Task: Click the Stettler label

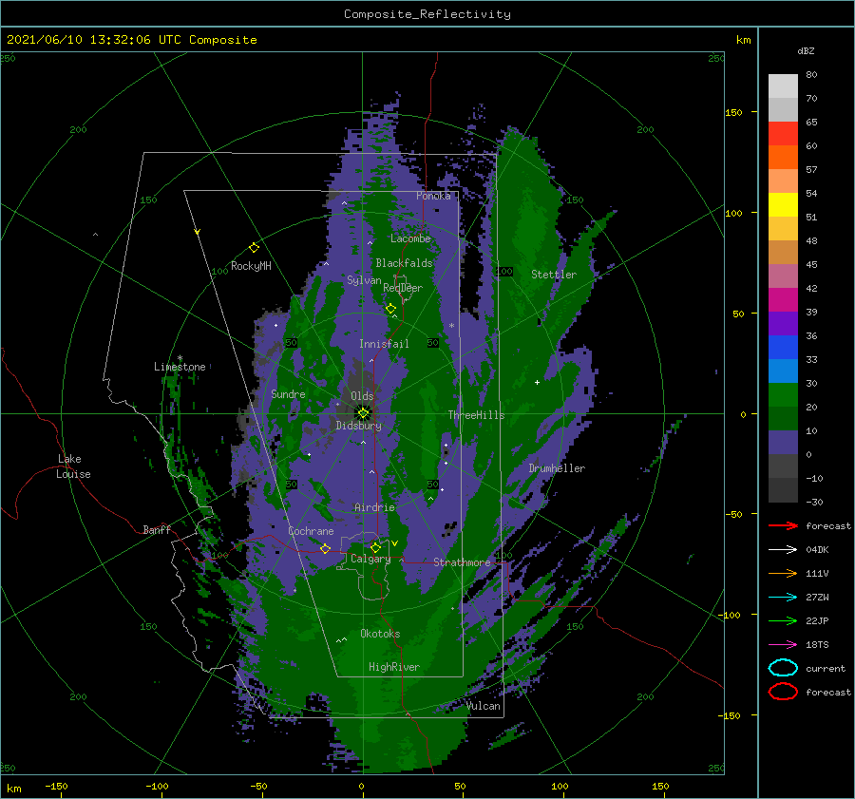Action: [x=554, y=275]
